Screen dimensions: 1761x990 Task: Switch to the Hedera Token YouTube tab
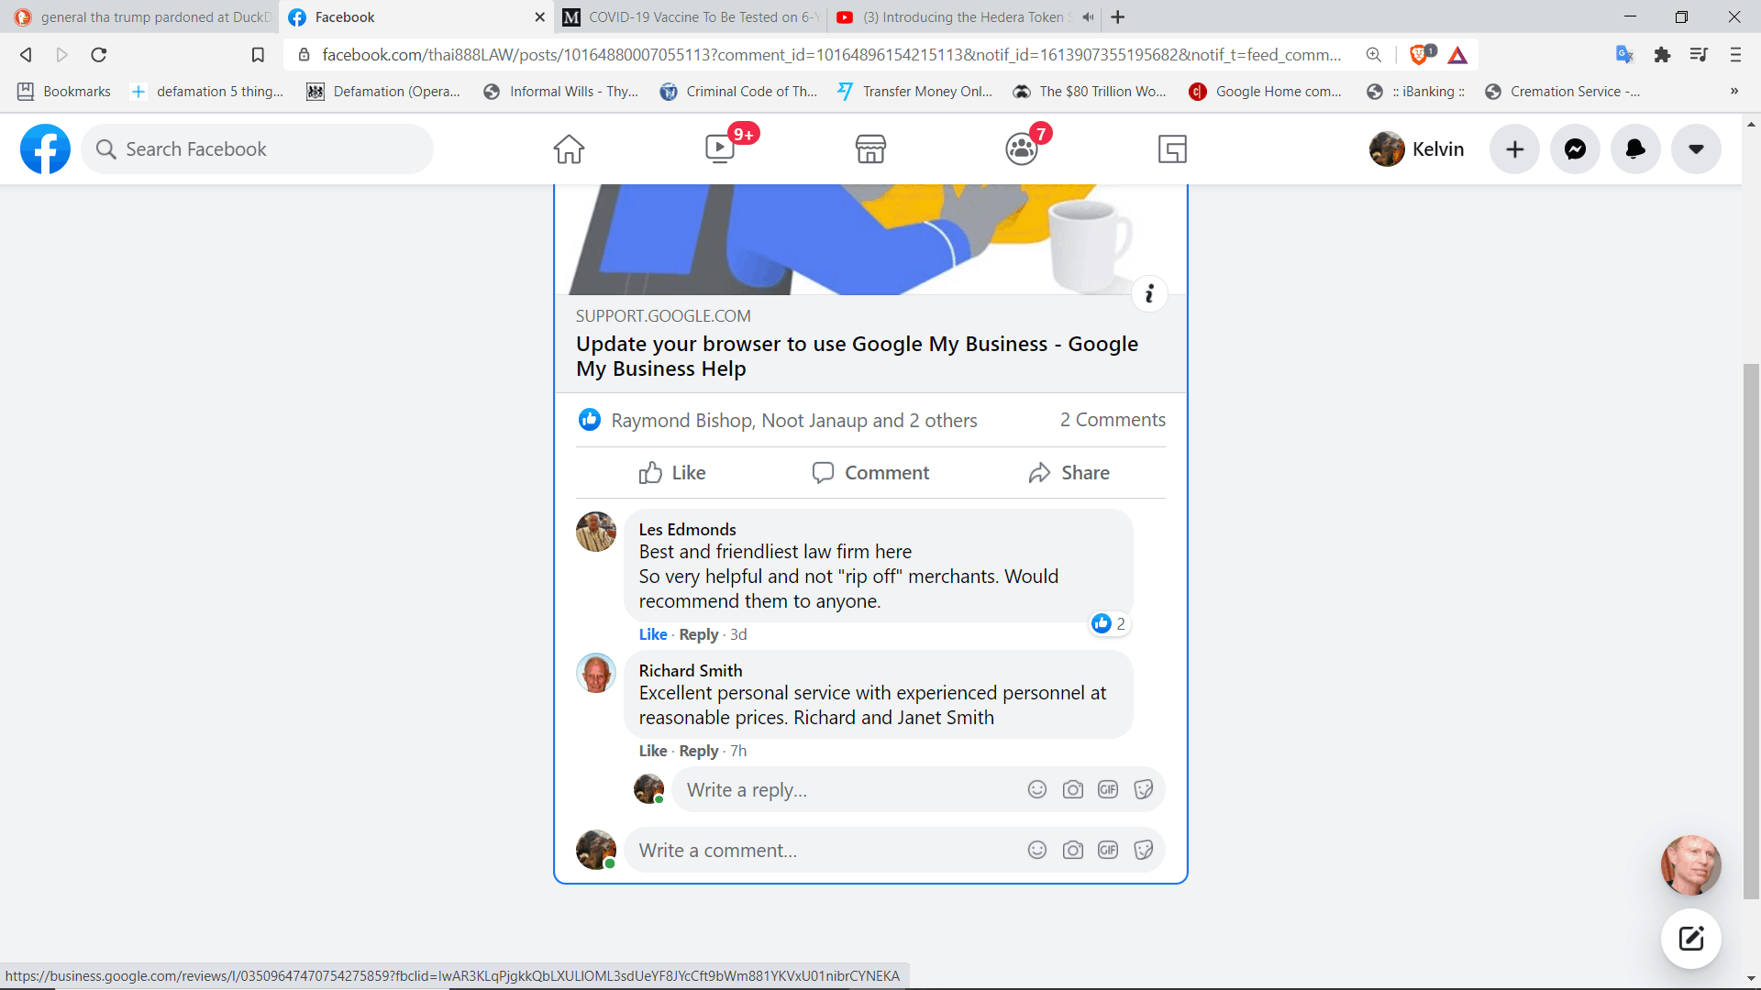(963, 16)
